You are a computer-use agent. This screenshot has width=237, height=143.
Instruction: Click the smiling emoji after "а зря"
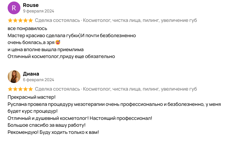coord(58,42)
